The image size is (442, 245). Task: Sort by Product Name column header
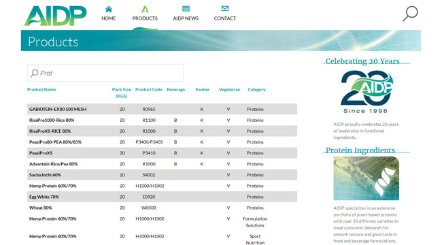pyautogui.click(x=41, y=89)
